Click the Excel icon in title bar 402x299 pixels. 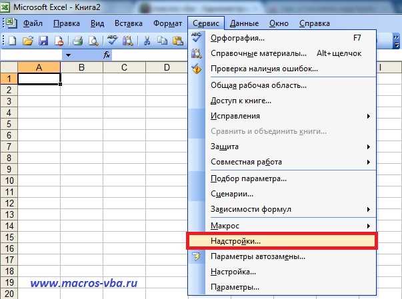click(x=5, y=7)
